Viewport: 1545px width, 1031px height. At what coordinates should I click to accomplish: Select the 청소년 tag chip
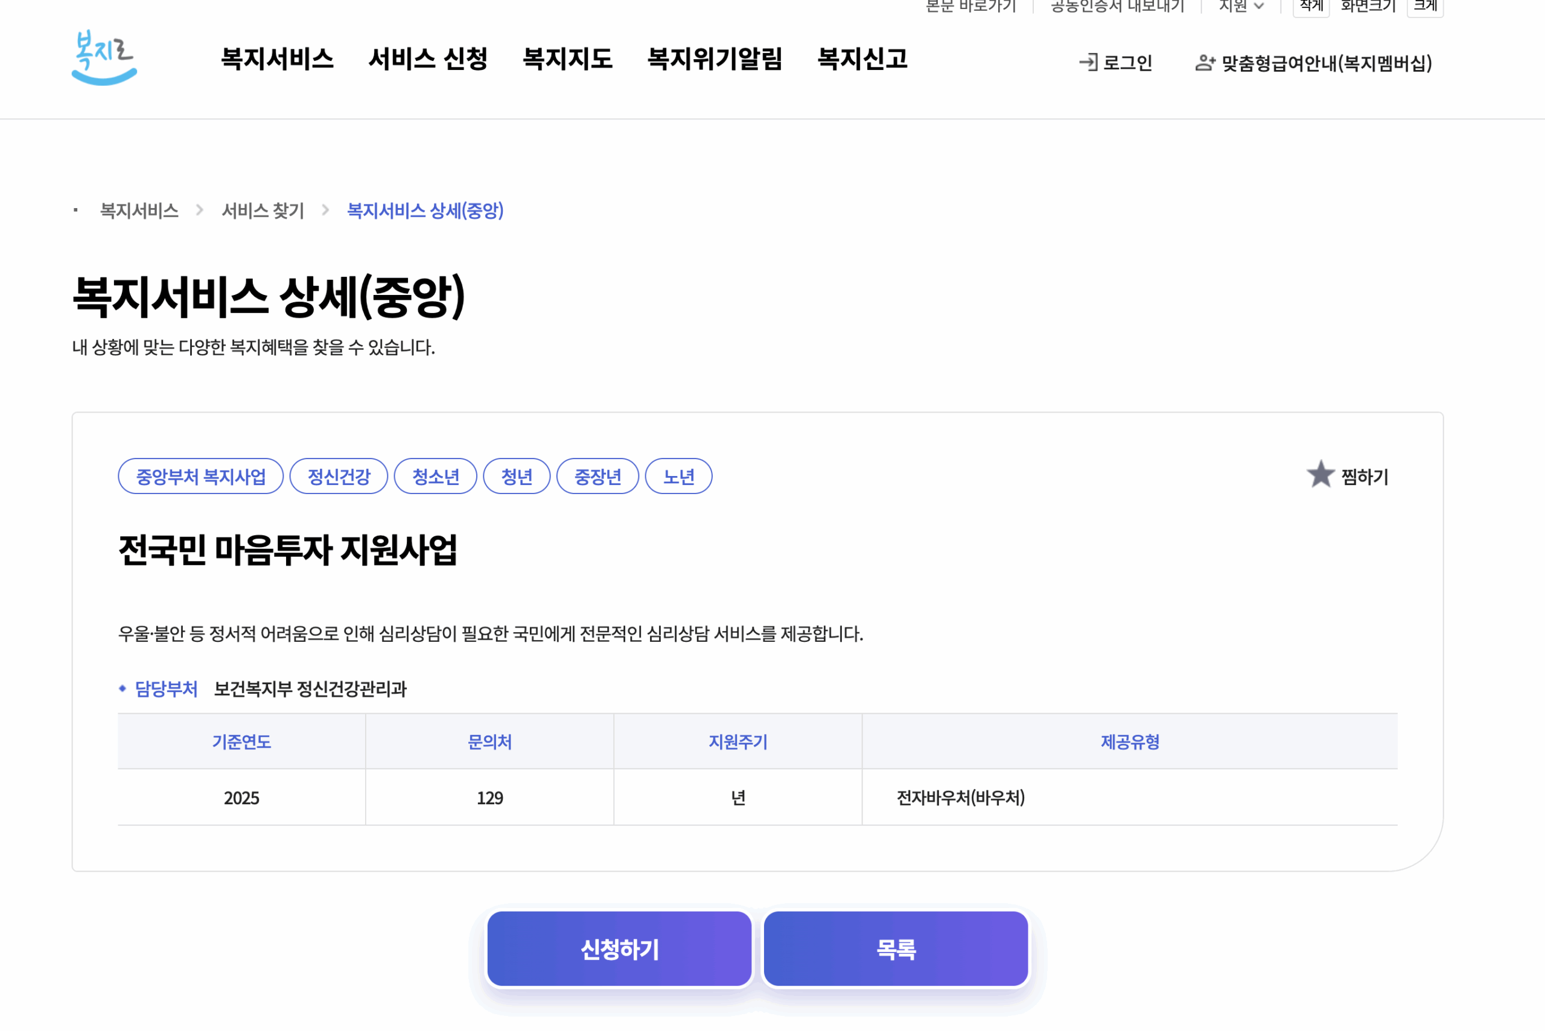435,475
